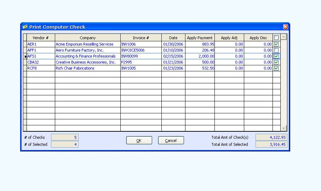
Task: Uncheck the AFS1 Accounting & Finance checkbox
Action: (x=276, y=56)
